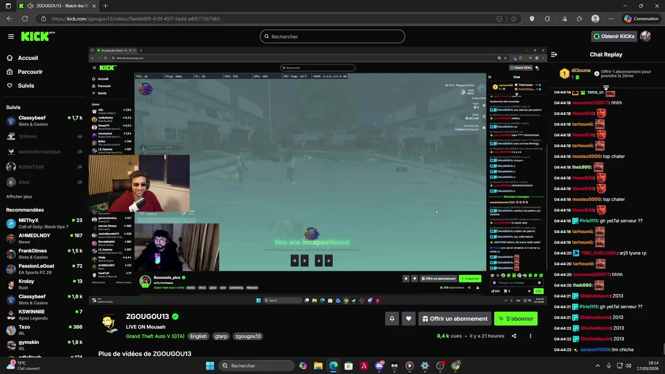Open recommended channel gymskin
The image size is (665, 374).
[44, 345]
